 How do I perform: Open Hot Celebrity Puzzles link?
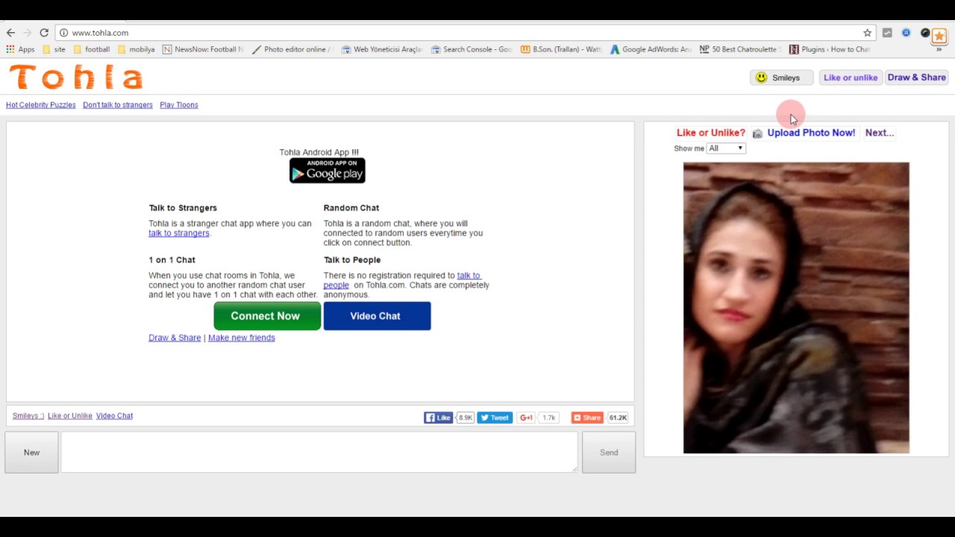coord(41,105)
